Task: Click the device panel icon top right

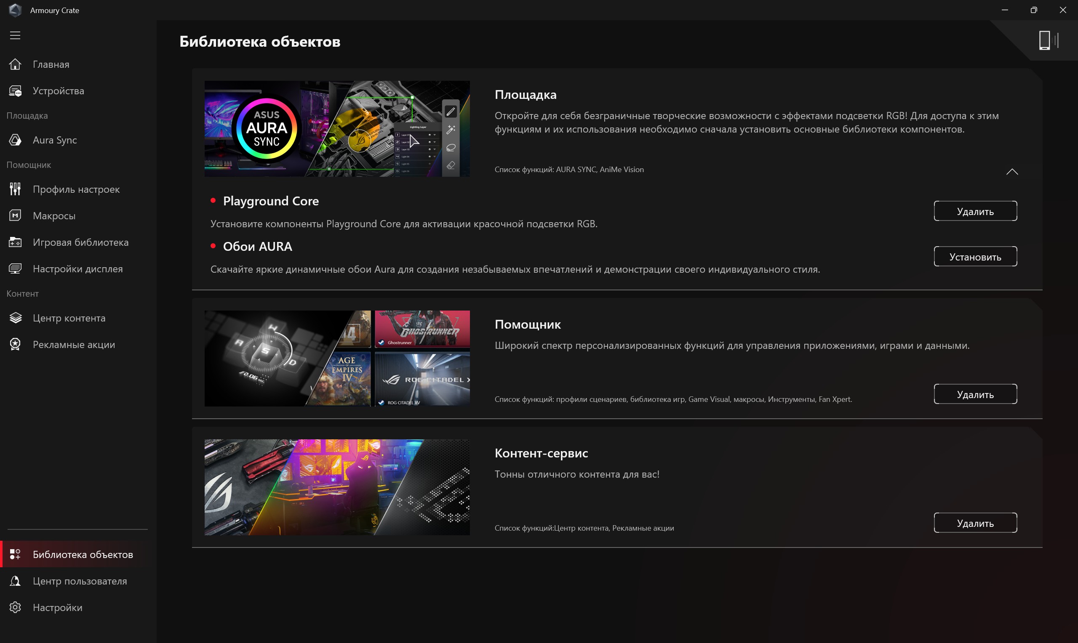Action: [x=1049, y=40]
